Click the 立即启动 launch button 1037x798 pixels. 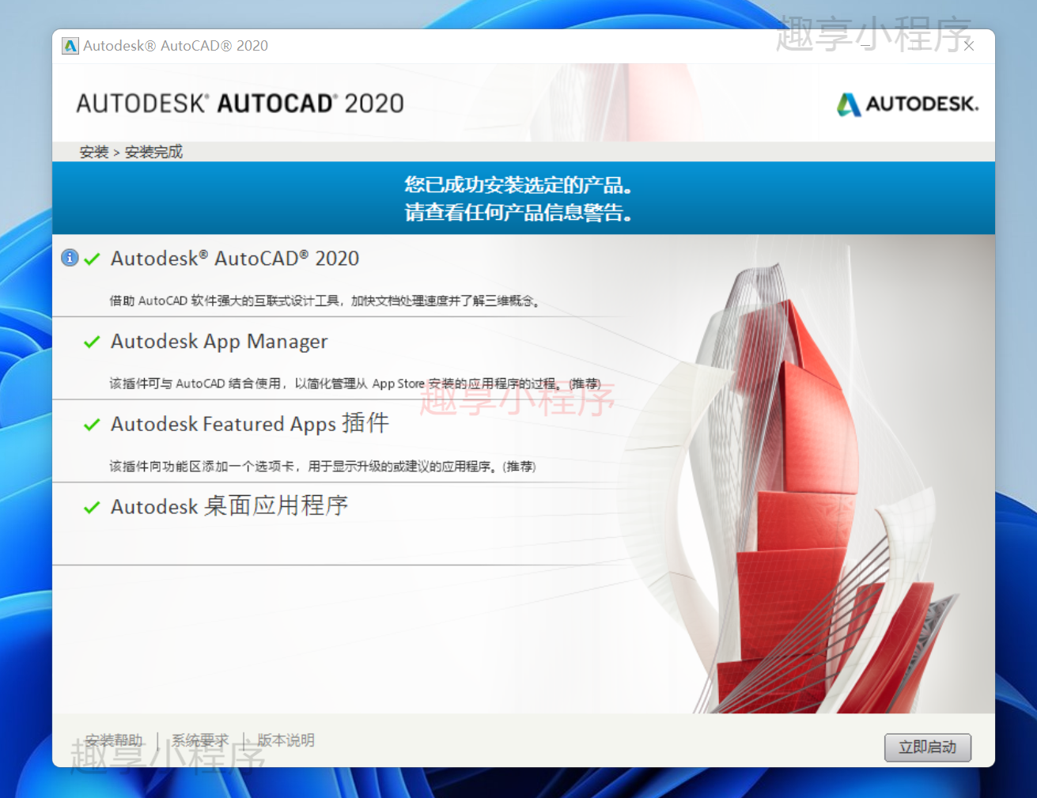click(927, 747)
